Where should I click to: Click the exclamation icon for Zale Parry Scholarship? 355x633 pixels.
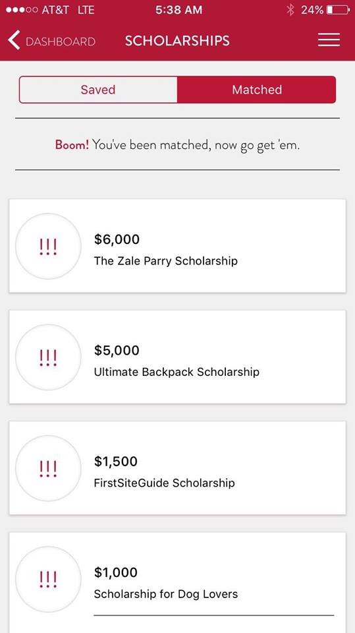pos(49,246)
